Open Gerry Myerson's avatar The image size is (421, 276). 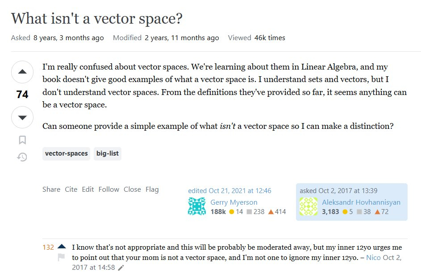tap(197, 206)
